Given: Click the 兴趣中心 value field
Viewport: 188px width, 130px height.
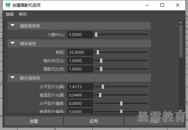Looking at the screenshot, I should click(x=80, y=35).
